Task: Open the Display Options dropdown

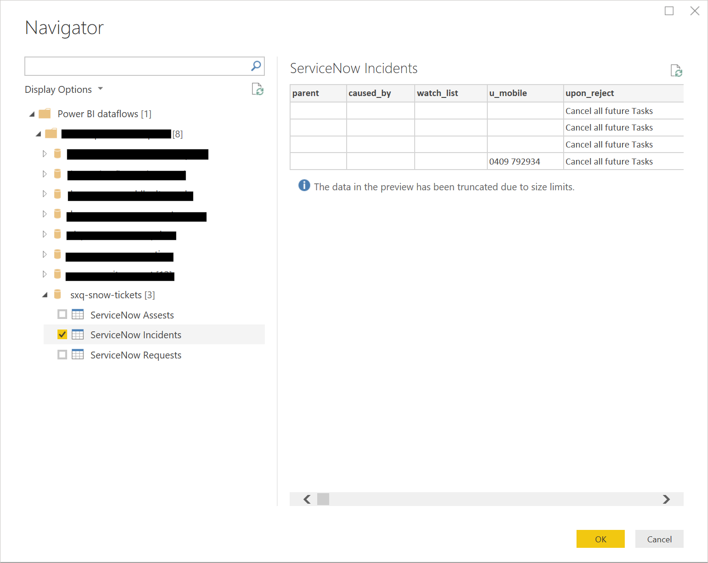Action: coord(64,89)
